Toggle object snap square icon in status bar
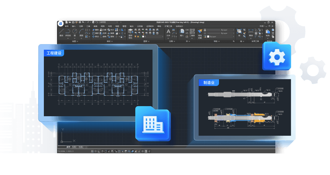Image resolution: width=330 pixels, height=175 pixels. click(106, 151)
